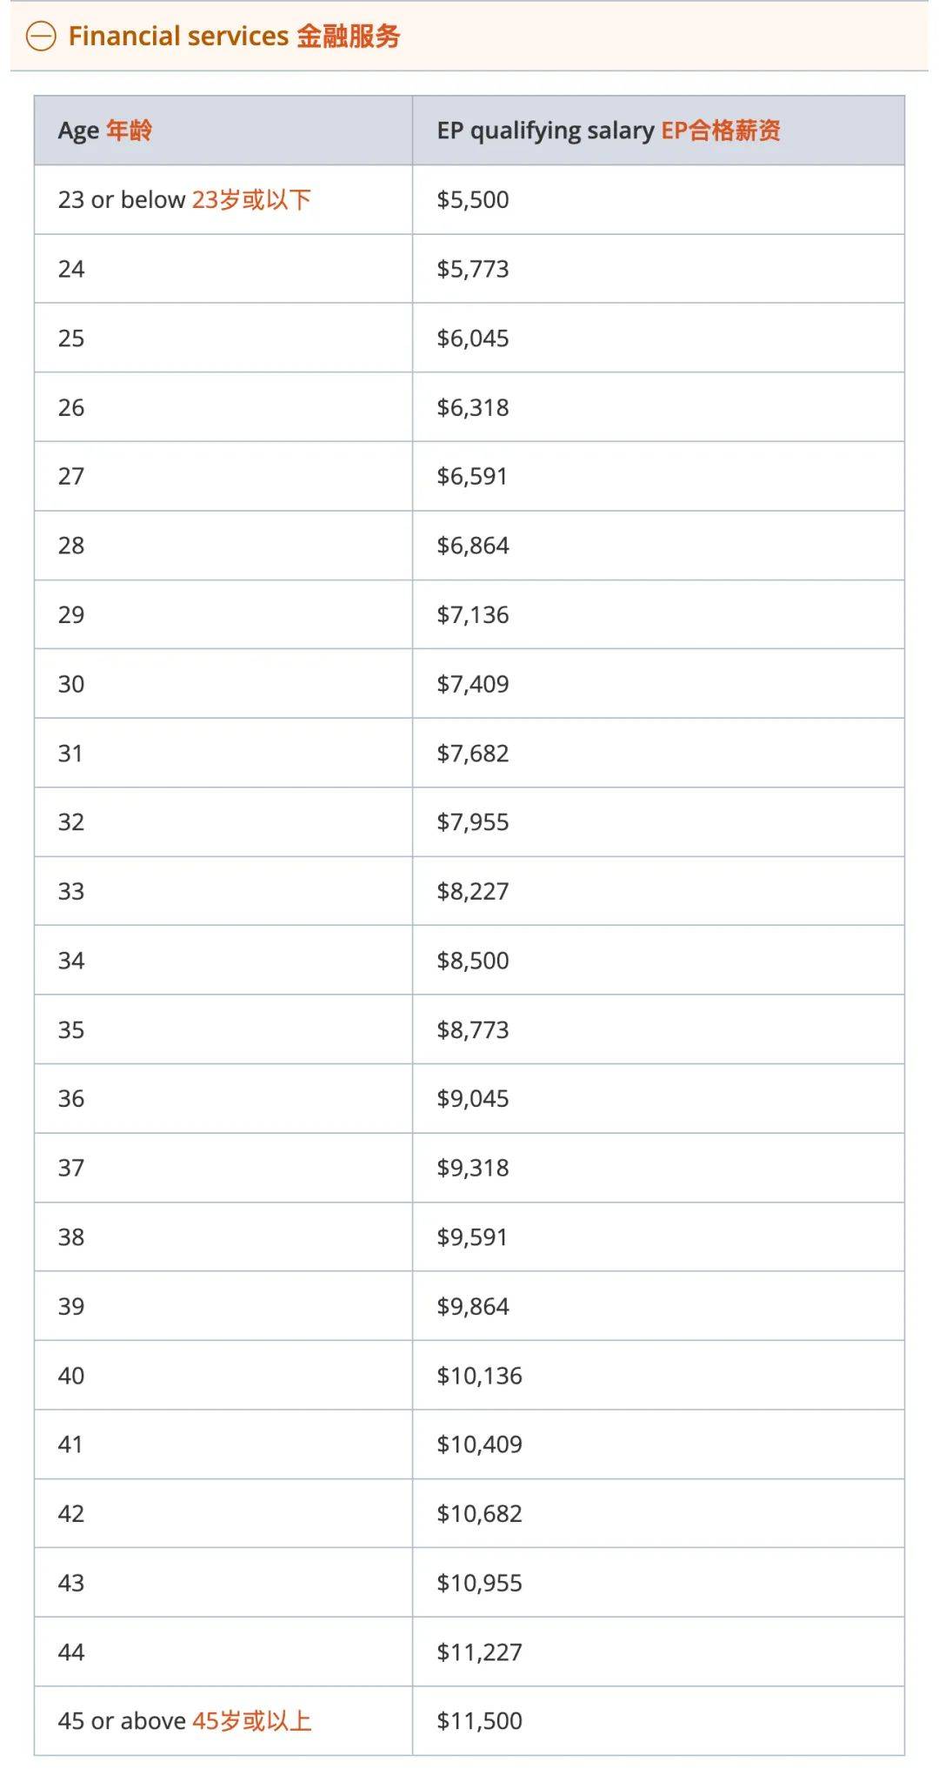939x1789 pixels.
Task: Click the $8,773 salary cell
Action: click(x=472, y=1029)
